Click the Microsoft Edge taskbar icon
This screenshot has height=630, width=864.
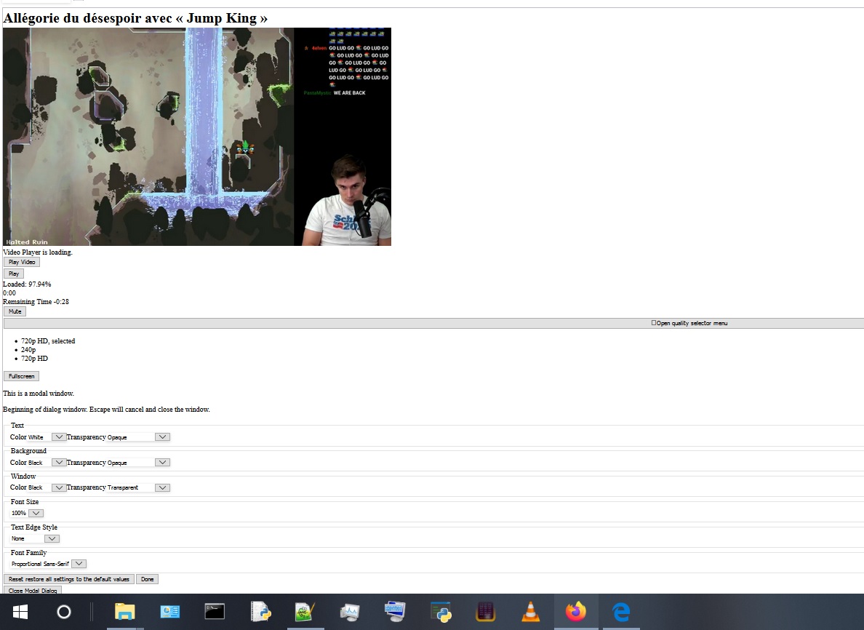click(620, 612)
